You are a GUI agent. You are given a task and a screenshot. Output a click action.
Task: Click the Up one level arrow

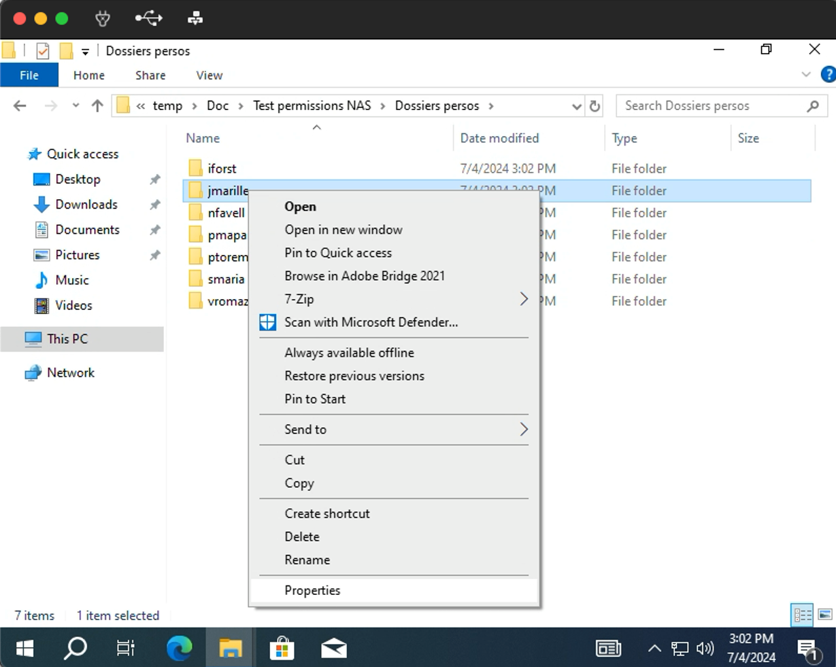pyautogui.click(x=97, y=106)
